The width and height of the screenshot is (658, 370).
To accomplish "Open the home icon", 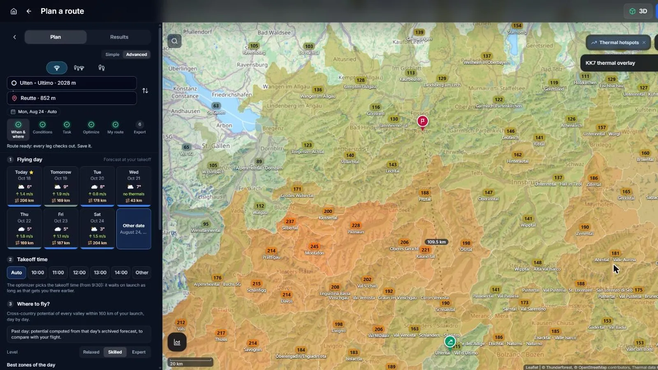I will coord(14,11).
